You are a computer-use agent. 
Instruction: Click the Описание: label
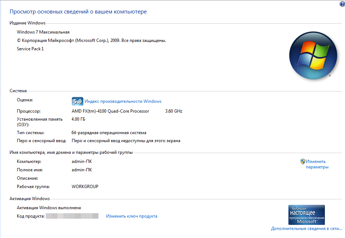coord(27,178)
